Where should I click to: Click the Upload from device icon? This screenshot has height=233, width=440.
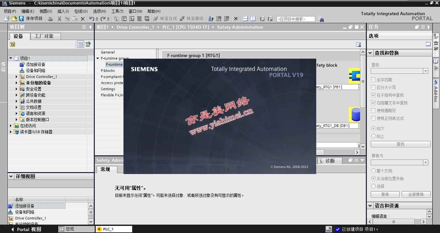(132, 19)
